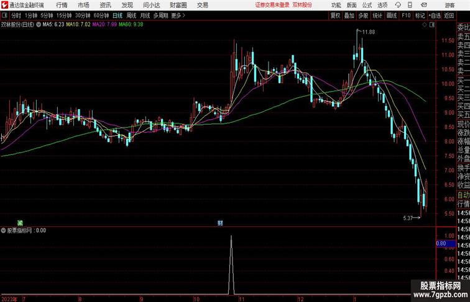Image resolution: width=470 pixels, height=302 pixels.
Task: Switch to 30分钟 chart period
Action: click(x=83, y=16)
